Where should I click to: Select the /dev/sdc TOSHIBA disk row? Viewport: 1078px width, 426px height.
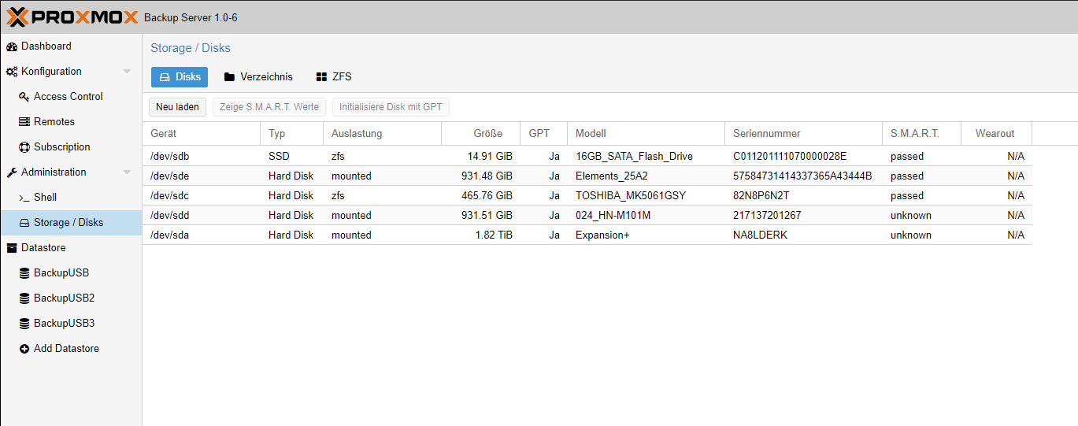pos(587,195)
